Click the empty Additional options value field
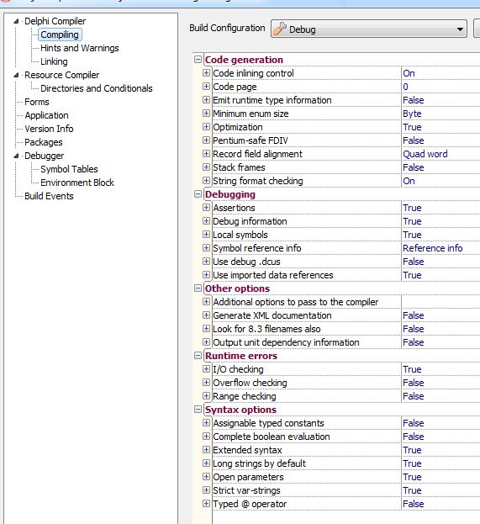The image size is (480, 524). tap(440, 302)
